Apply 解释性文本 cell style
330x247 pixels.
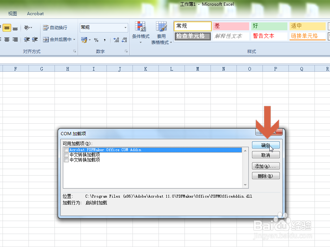pos(231,36)
